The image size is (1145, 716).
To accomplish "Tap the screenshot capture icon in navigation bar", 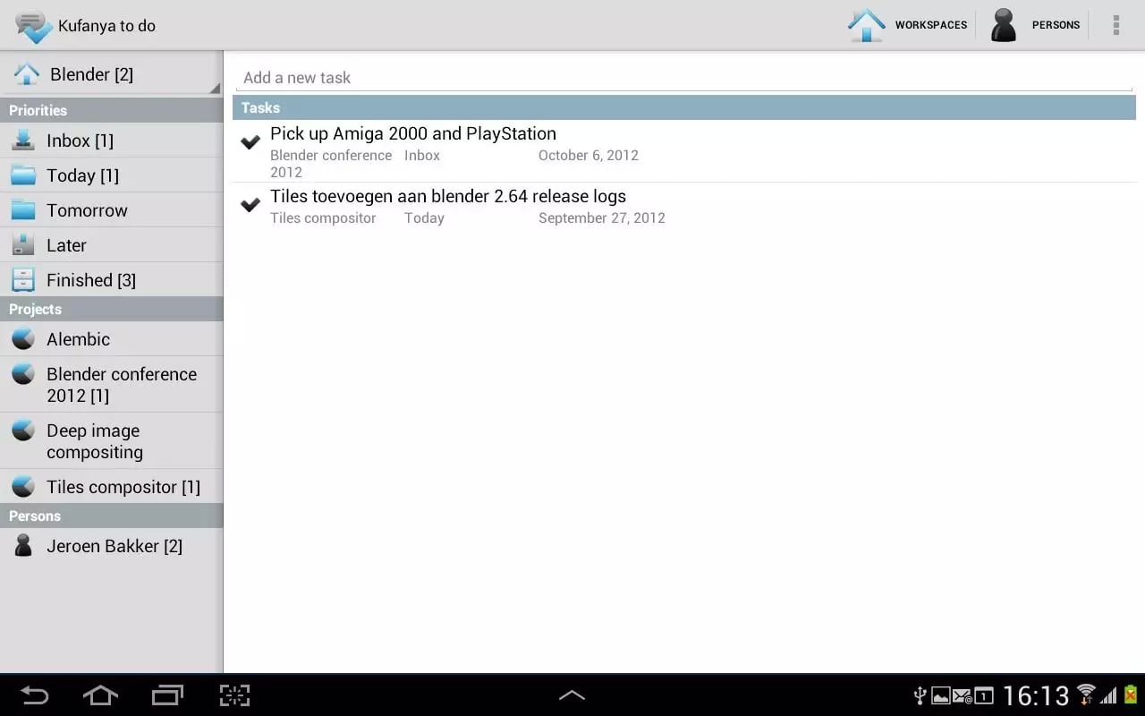I will (x=234, y=695).
